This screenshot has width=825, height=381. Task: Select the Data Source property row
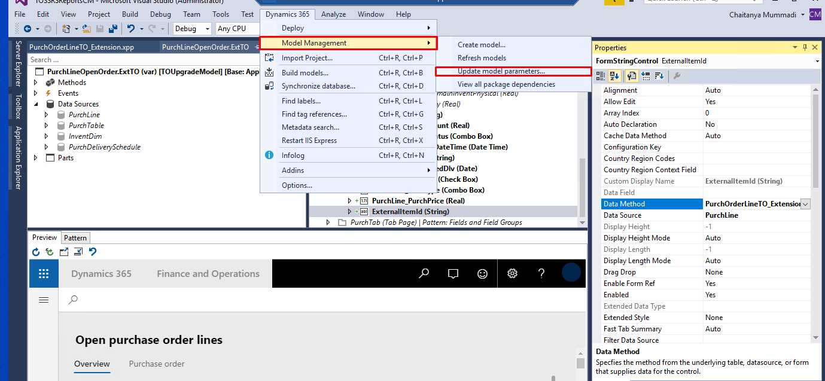point(707,215)
